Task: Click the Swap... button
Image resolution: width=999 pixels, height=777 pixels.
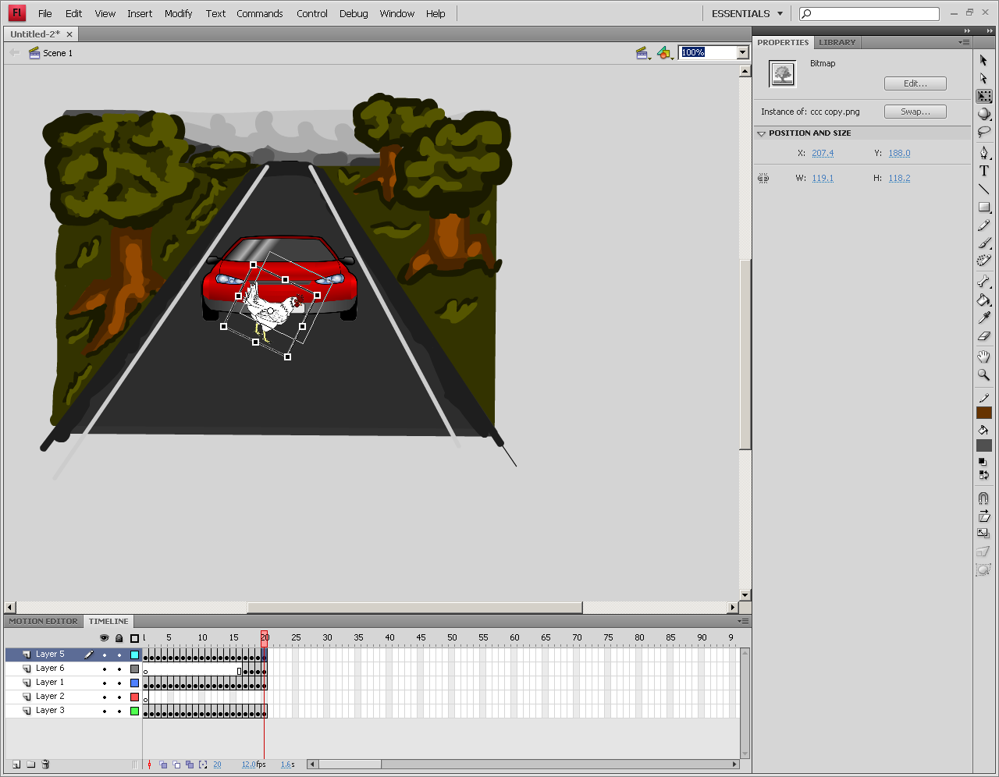Action: click(x=915, y=112)
